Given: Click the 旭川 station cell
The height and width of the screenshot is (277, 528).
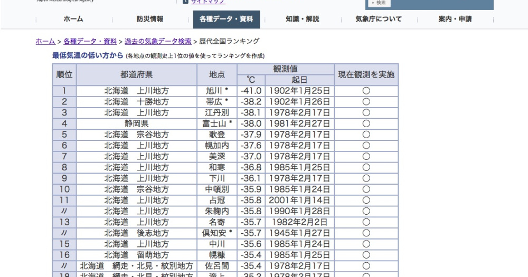Looking at the screenshot, I should click(x=217, y=91).
